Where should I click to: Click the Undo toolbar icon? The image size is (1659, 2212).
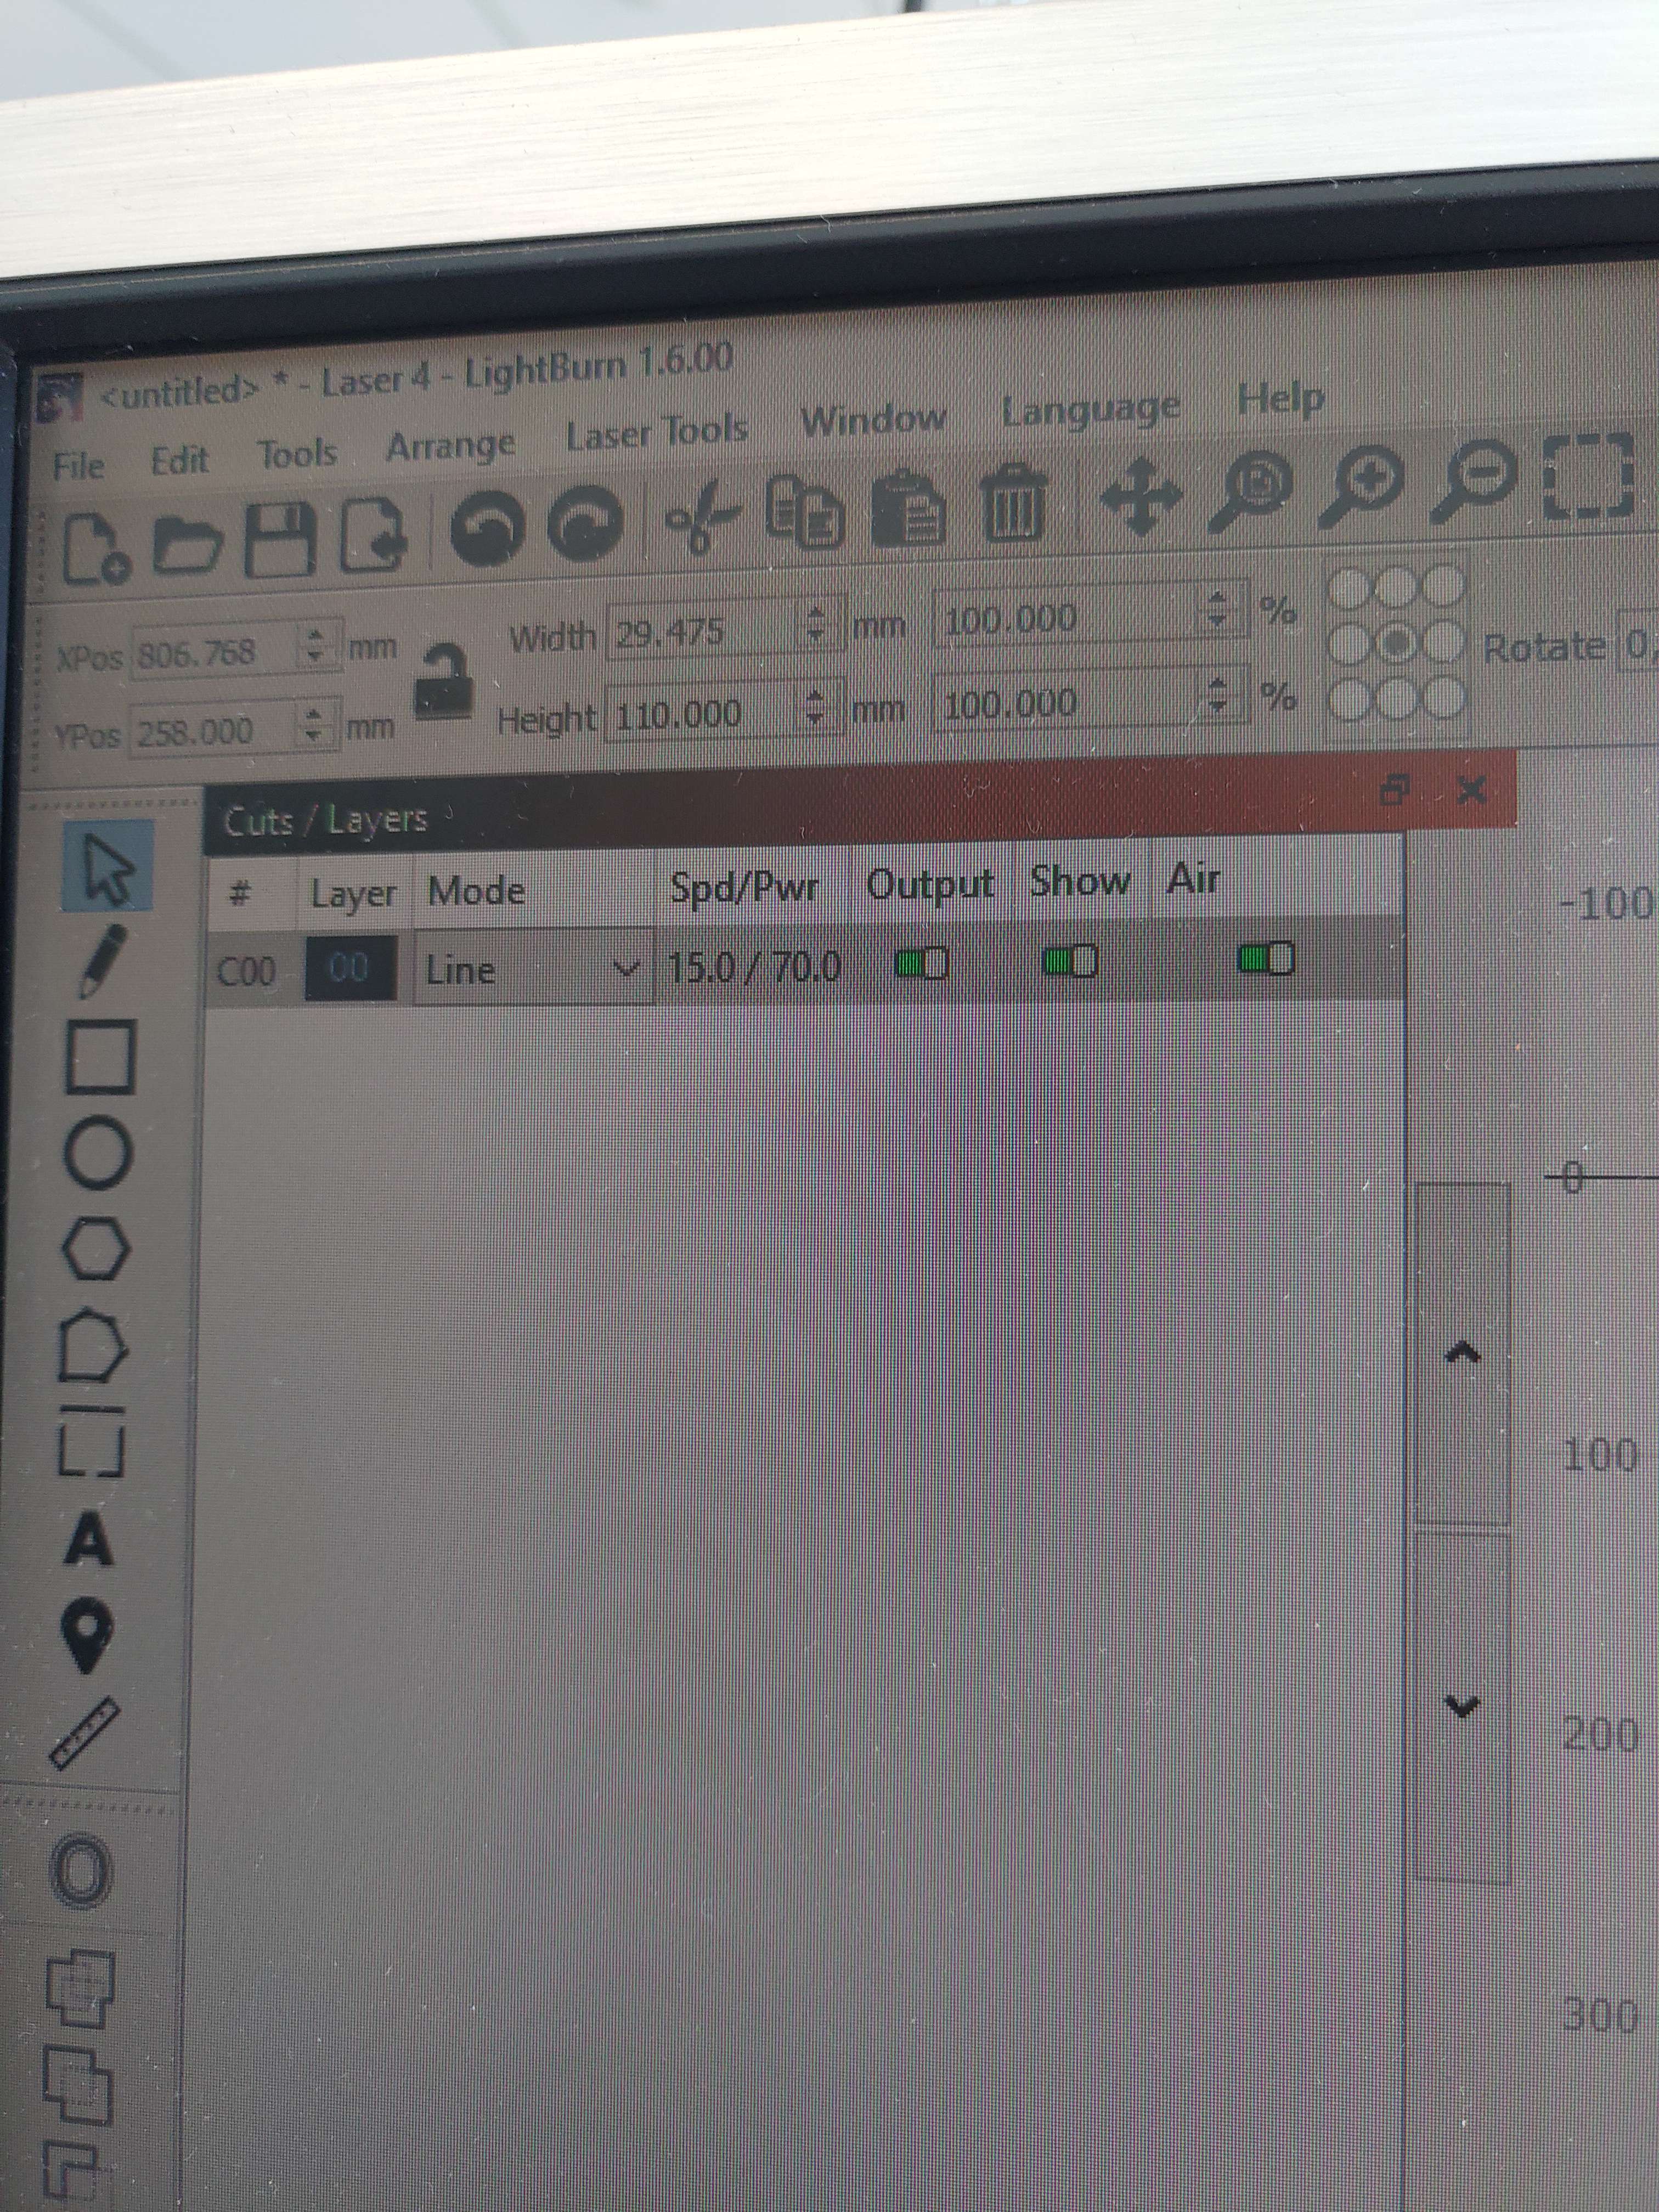click(487, 528)
